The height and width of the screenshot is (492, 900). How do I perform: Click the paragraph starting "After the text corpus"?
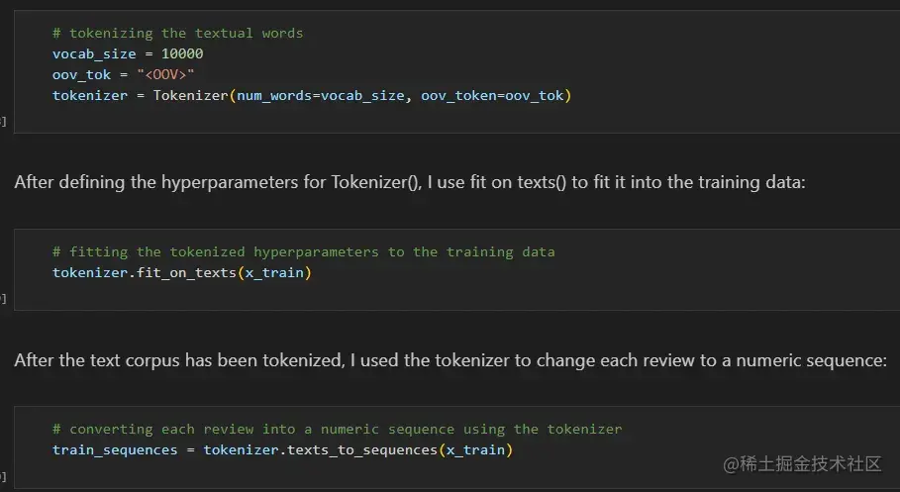click(450, 360)
